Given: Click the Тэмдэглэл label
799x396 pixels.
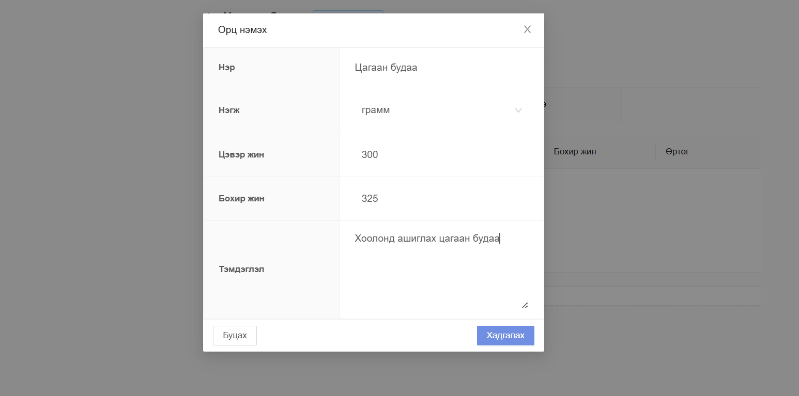Looking at the screenshot, I should click(x=241, y=270).
